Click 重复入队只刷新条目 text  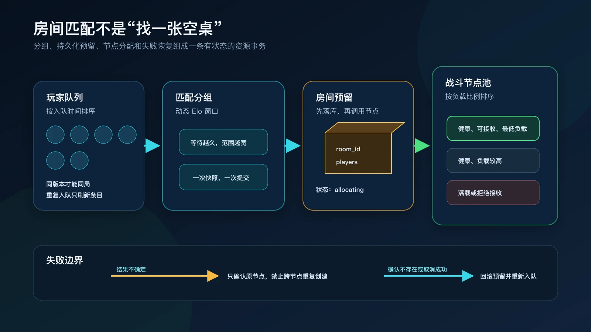[x=74, y=195]
